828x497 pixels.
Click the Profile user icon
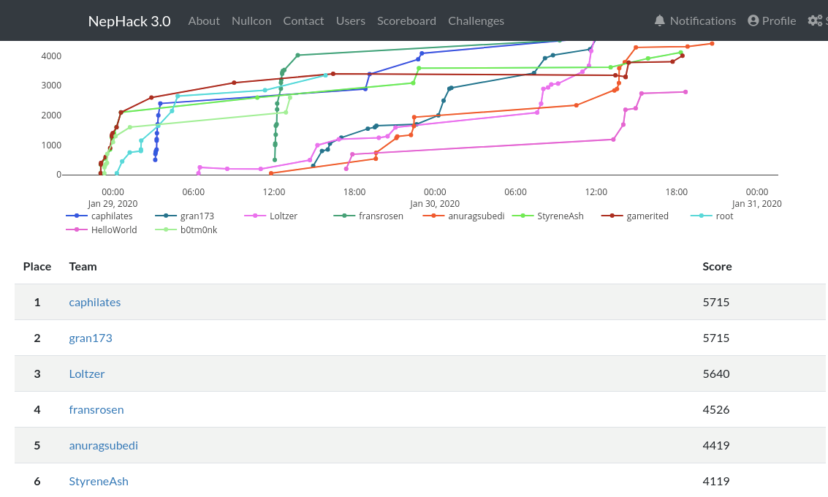pos(752,20)
